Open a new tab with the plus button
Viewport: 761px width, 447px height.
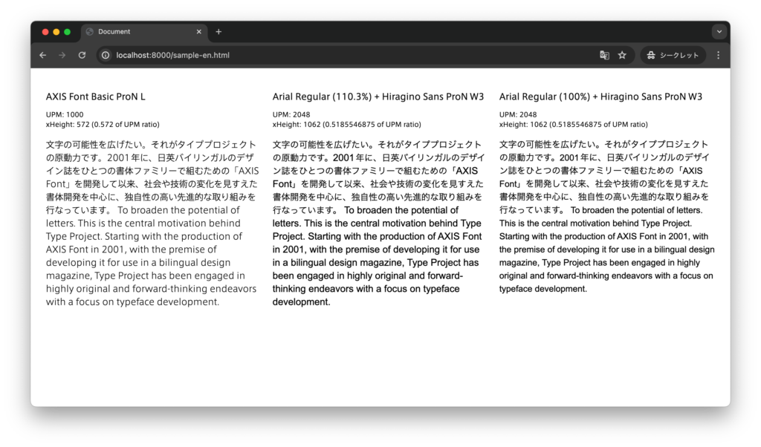[x=218, y=31]
